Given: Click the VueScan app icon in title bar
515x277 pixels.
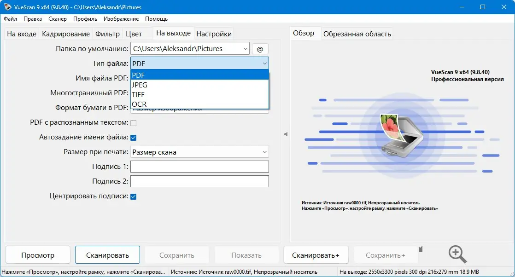Looking at the screenshot, I should pyautogui.click(x=7, y=6).
